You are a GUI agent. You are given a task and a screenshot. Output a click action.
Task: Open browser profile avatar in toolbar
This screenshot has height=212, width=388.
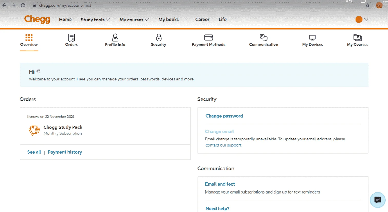(x=379, y=5)
